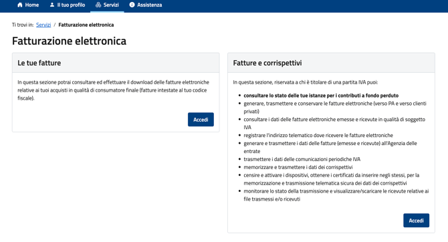Click the 'registrare l'indirizzo telematico' bullet
This screenshot has height=242, width=448.
(318, 135)
